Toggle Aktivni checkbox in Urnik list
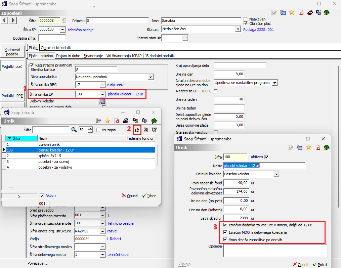The height and width of the screenshot is (268, 341). pyautogui.click(x=42, y=195)
